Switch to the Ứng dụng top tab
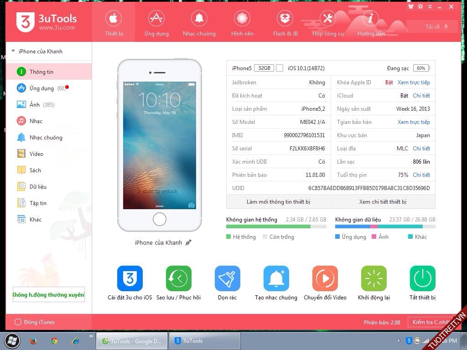Screen dimensions: 467x350 coord(156,23)
